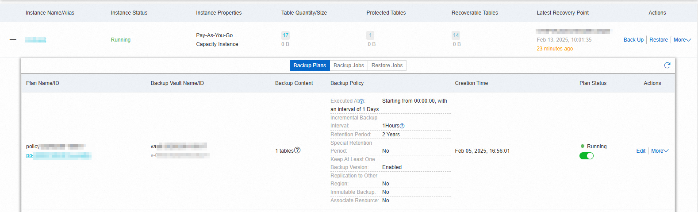Toggle the Running plan status switch
Image resolution: width=698 pixels, height=212 pixels.
586,156
